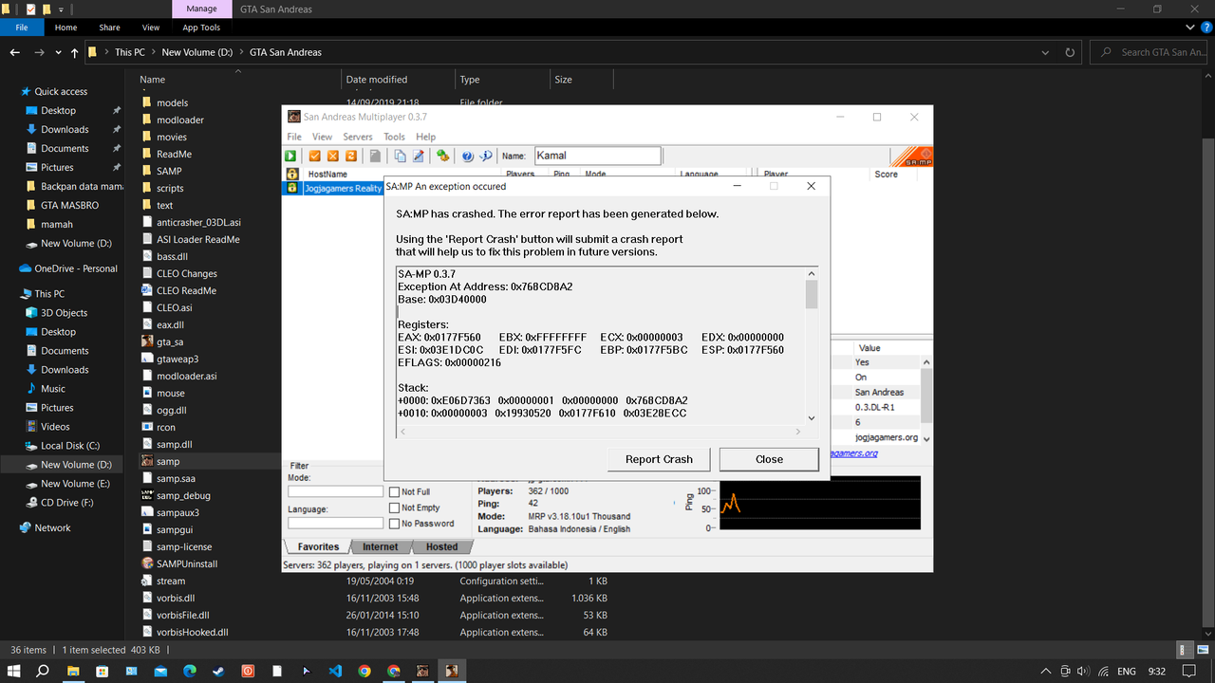Click the server properties edit icon in SA-MP toolbar
Image resolution: width=1215 pixels, height=683 pixels.
(418, 156)
